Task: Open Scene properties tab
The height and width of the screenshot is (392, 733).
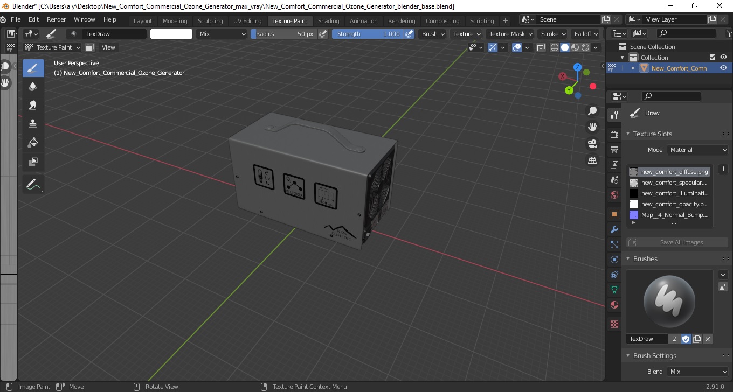Action: coord(614,179)
